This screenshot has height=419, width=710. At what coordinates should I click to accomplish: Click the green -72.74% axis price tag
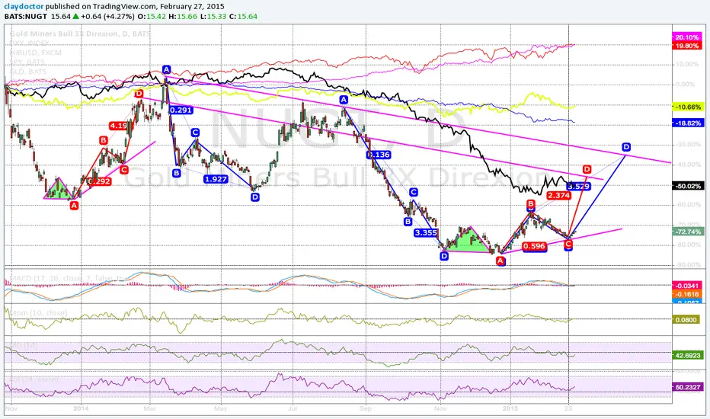click(688, 232)
